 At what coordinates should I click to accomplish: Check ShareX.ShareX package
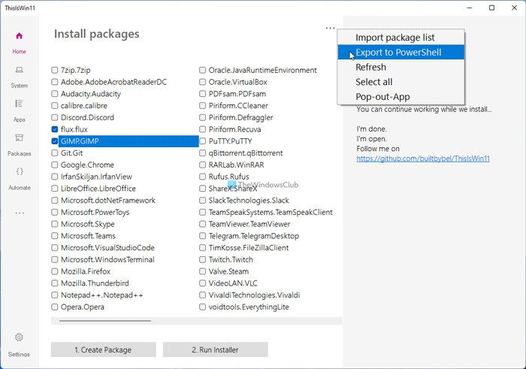(202, 189)
